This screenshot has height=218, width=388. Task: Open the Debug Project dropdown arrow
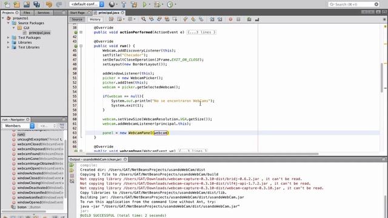click(x=162, y=4)
